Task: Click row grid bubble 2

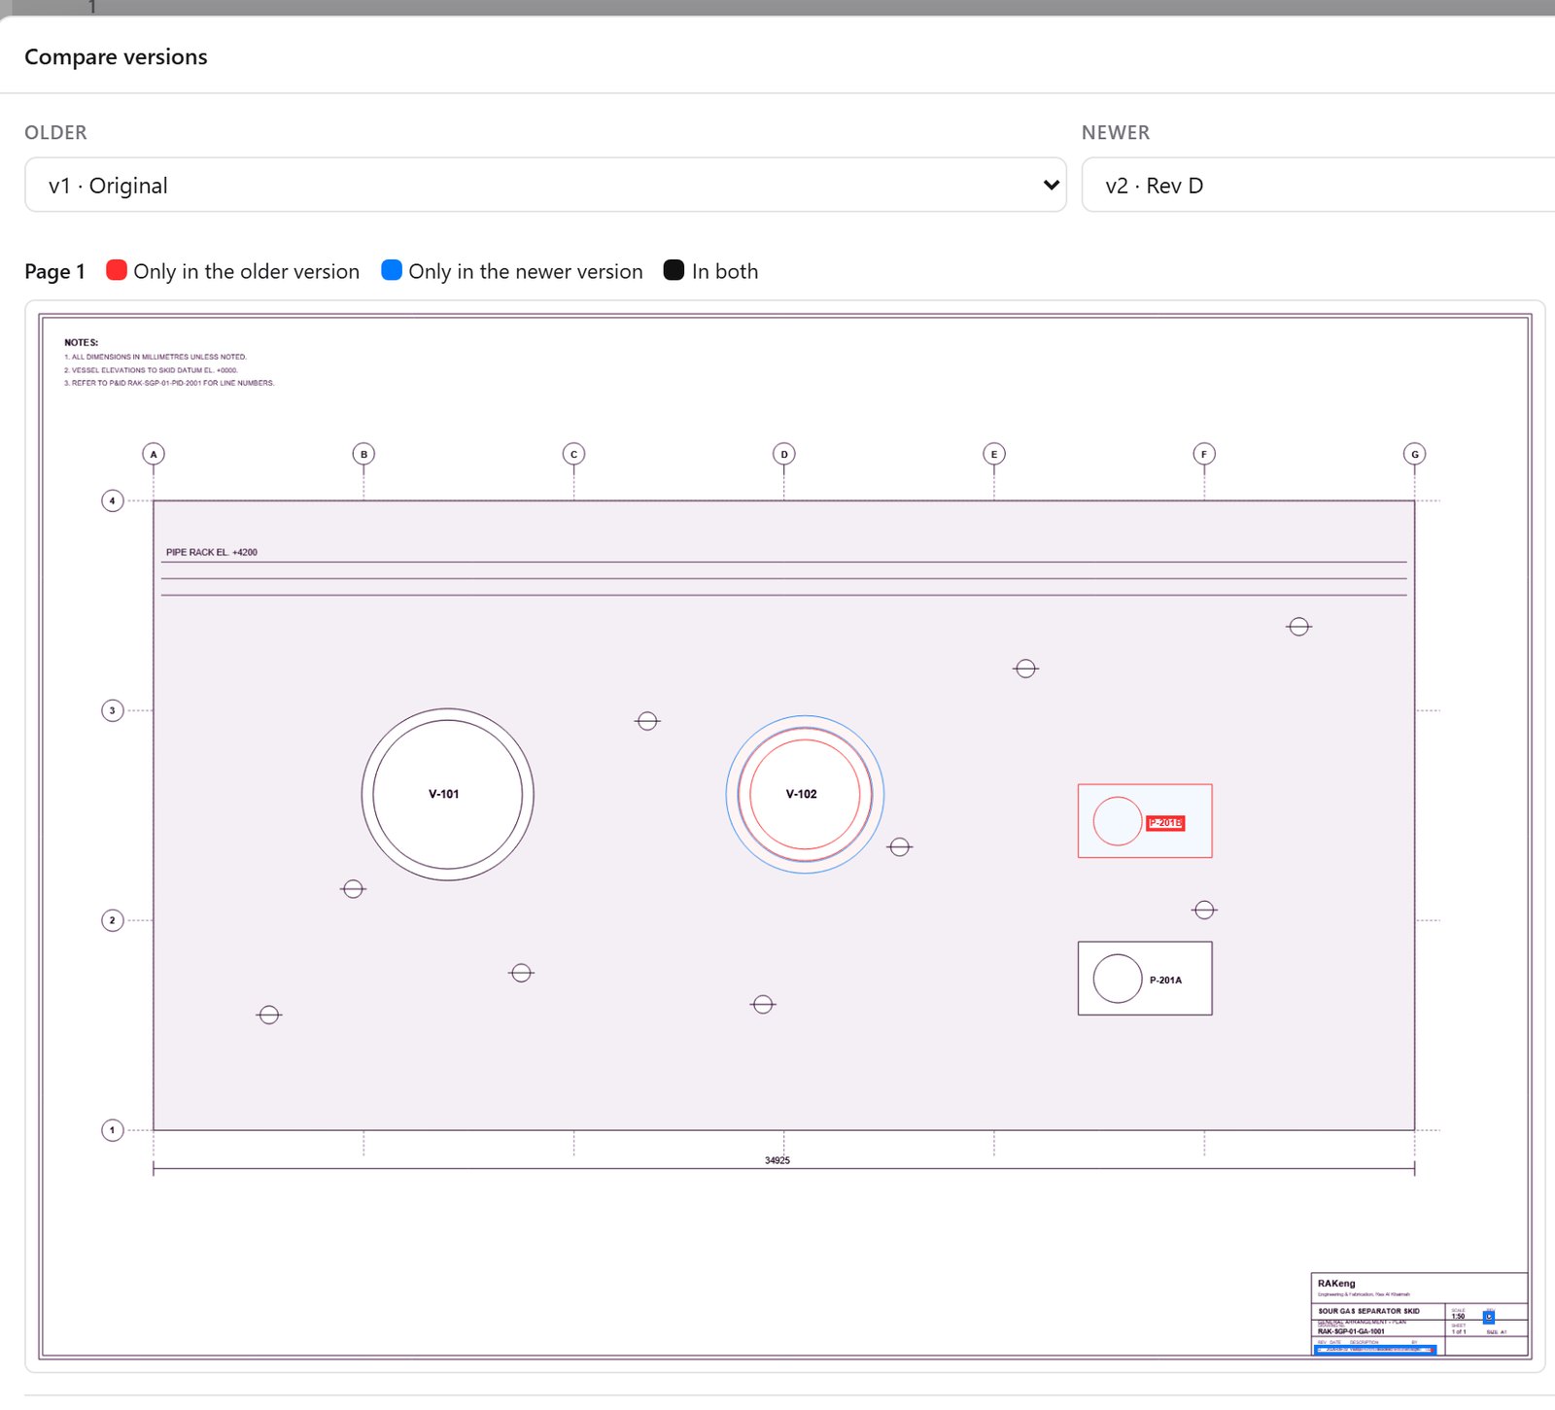Action: [113, 920]
